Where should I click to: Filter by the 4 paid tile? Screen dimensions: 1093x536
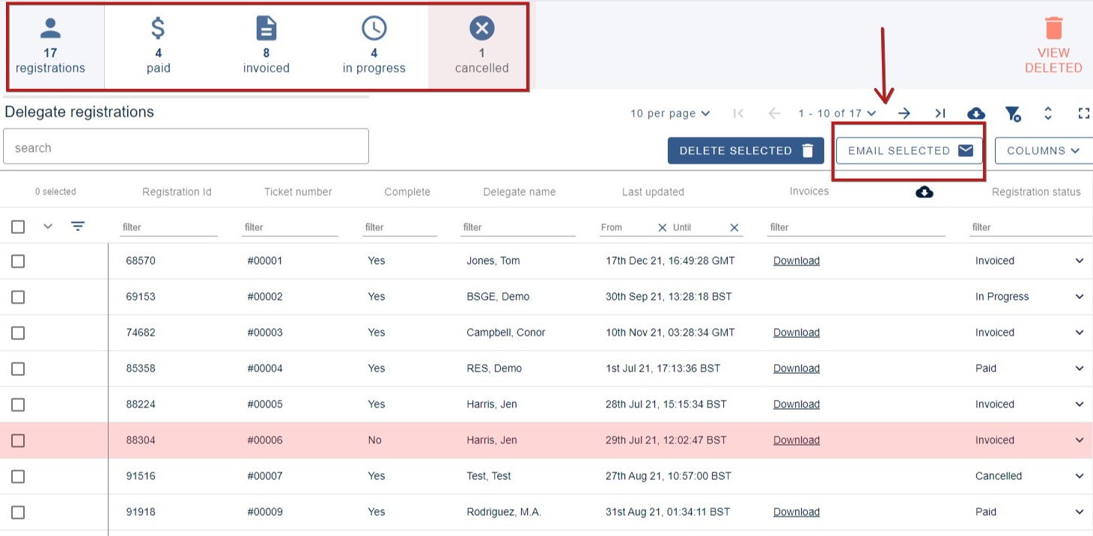tap(158, 46)
